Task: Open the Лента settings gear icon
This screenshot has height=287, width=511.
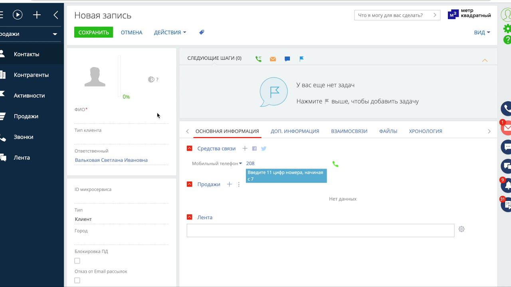Action: pyautogui.click(x=461, y=229)
